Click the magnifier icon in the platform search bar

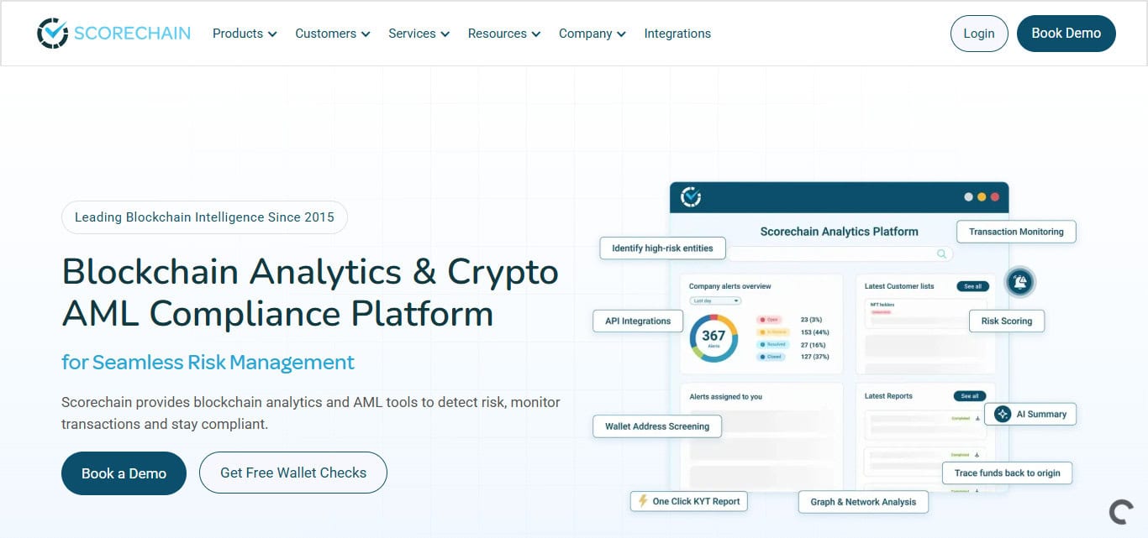[x=941, y=253]
